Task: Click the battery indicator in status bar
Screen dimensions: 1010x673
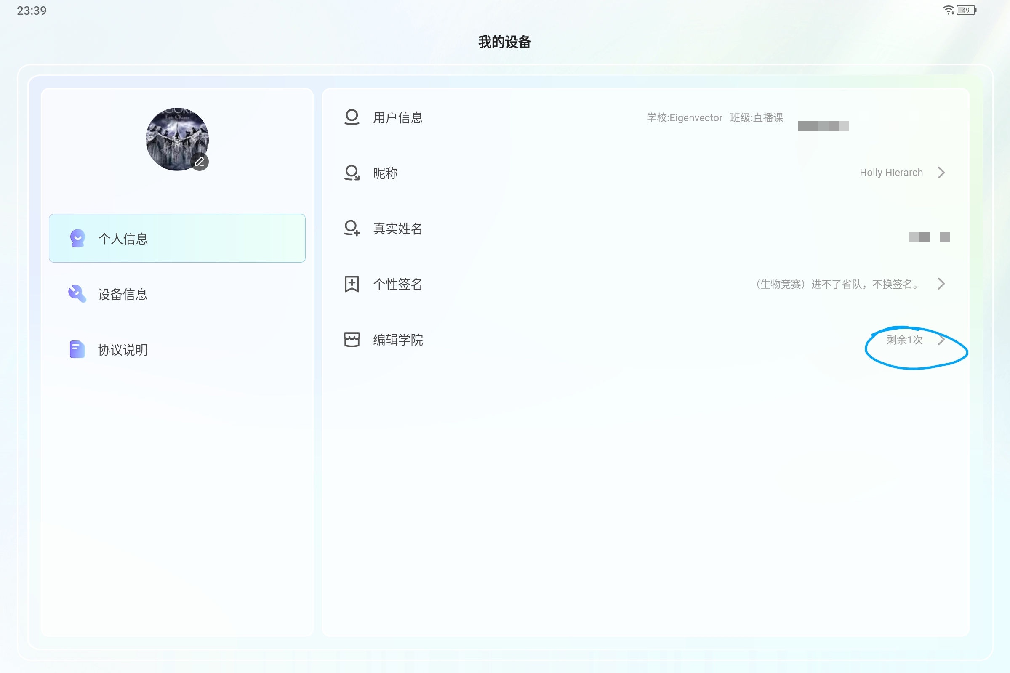Action: 965,10
